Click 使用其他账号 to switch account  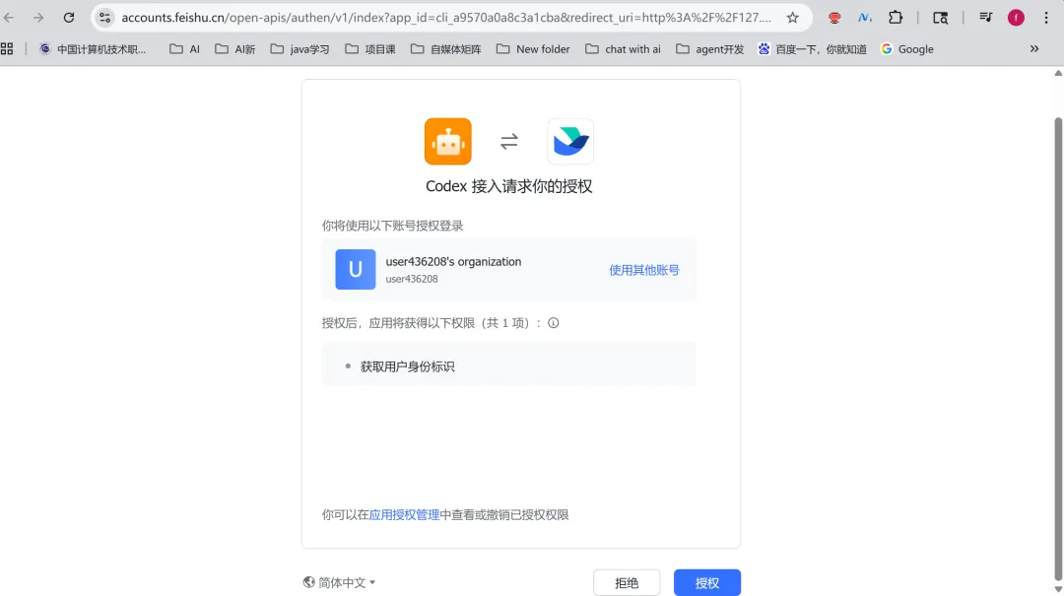[644, 270]
